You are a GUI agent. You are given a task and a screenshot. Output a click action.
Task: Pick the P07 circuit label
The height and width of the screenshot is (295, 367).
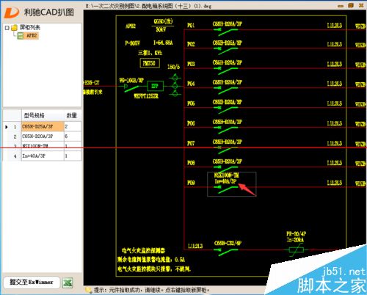(x=191, y=143)
